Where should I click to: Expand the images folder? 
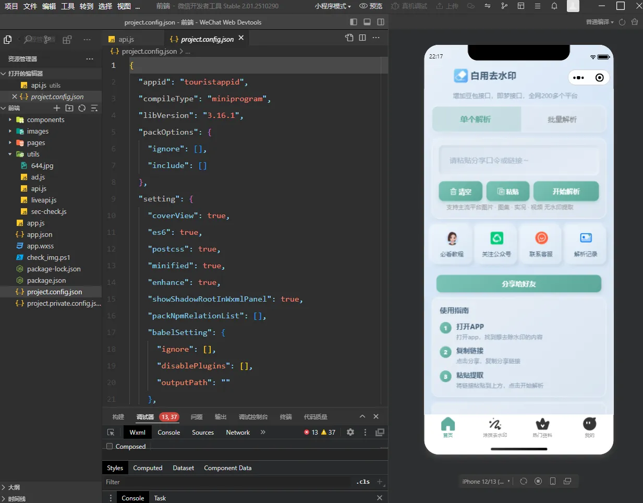[51, 131]
